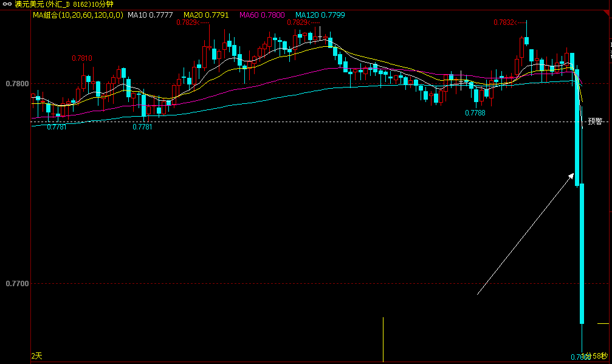Click the 58秒 countdown timer text

pos(600,356)
